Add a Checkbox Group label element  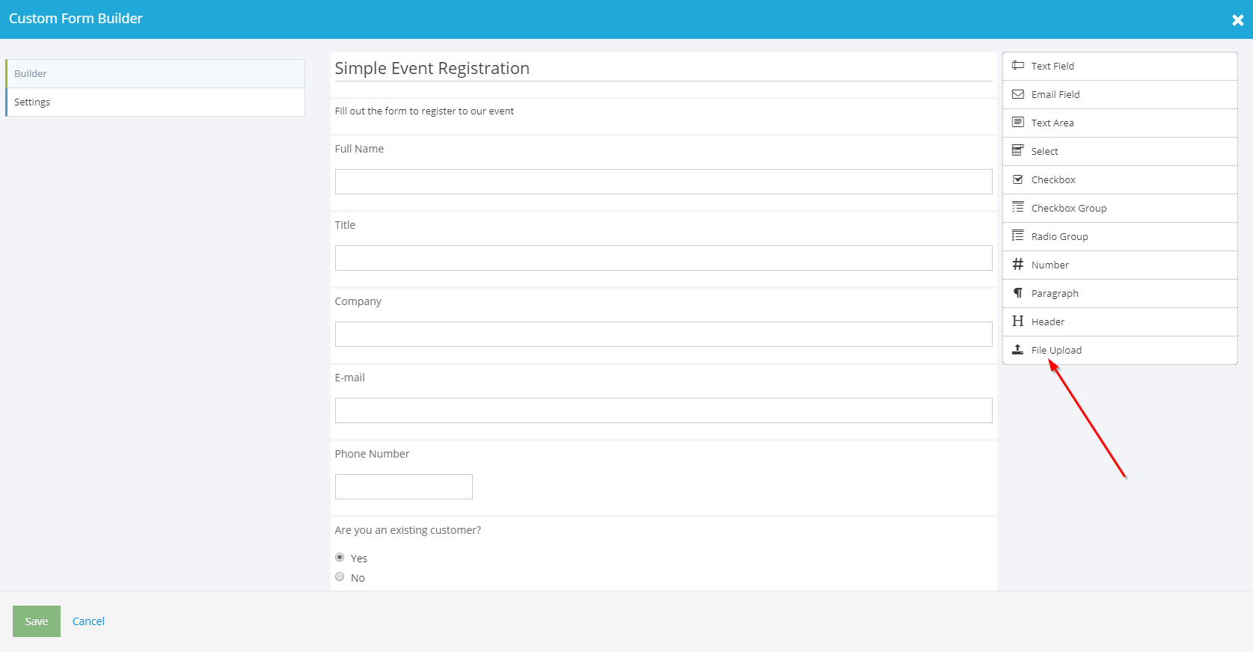coord(1069,208)
